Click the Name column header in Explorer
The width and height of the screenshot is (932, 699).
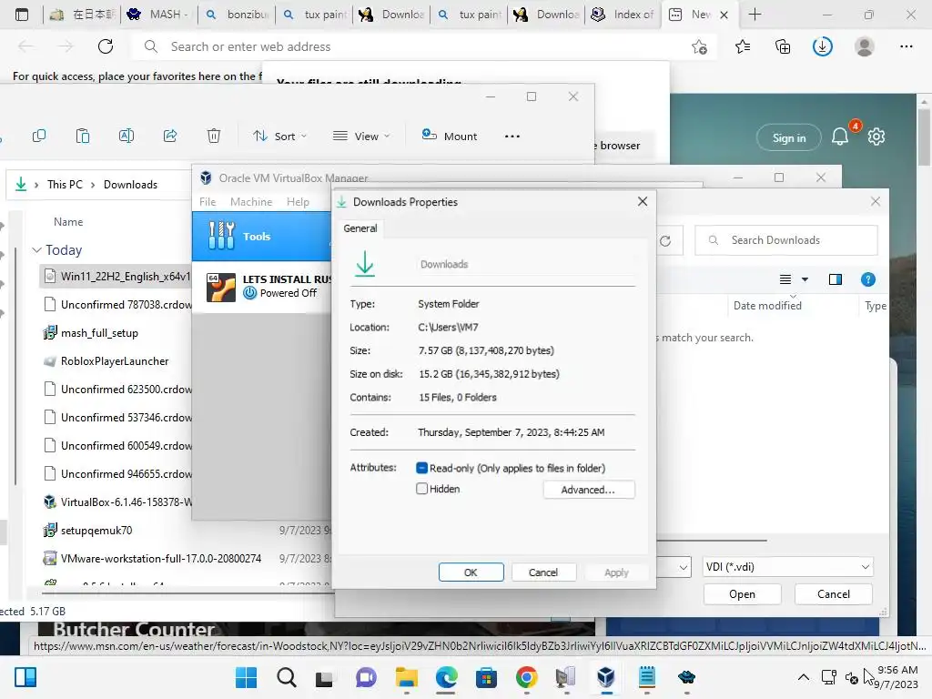point(68,222)
